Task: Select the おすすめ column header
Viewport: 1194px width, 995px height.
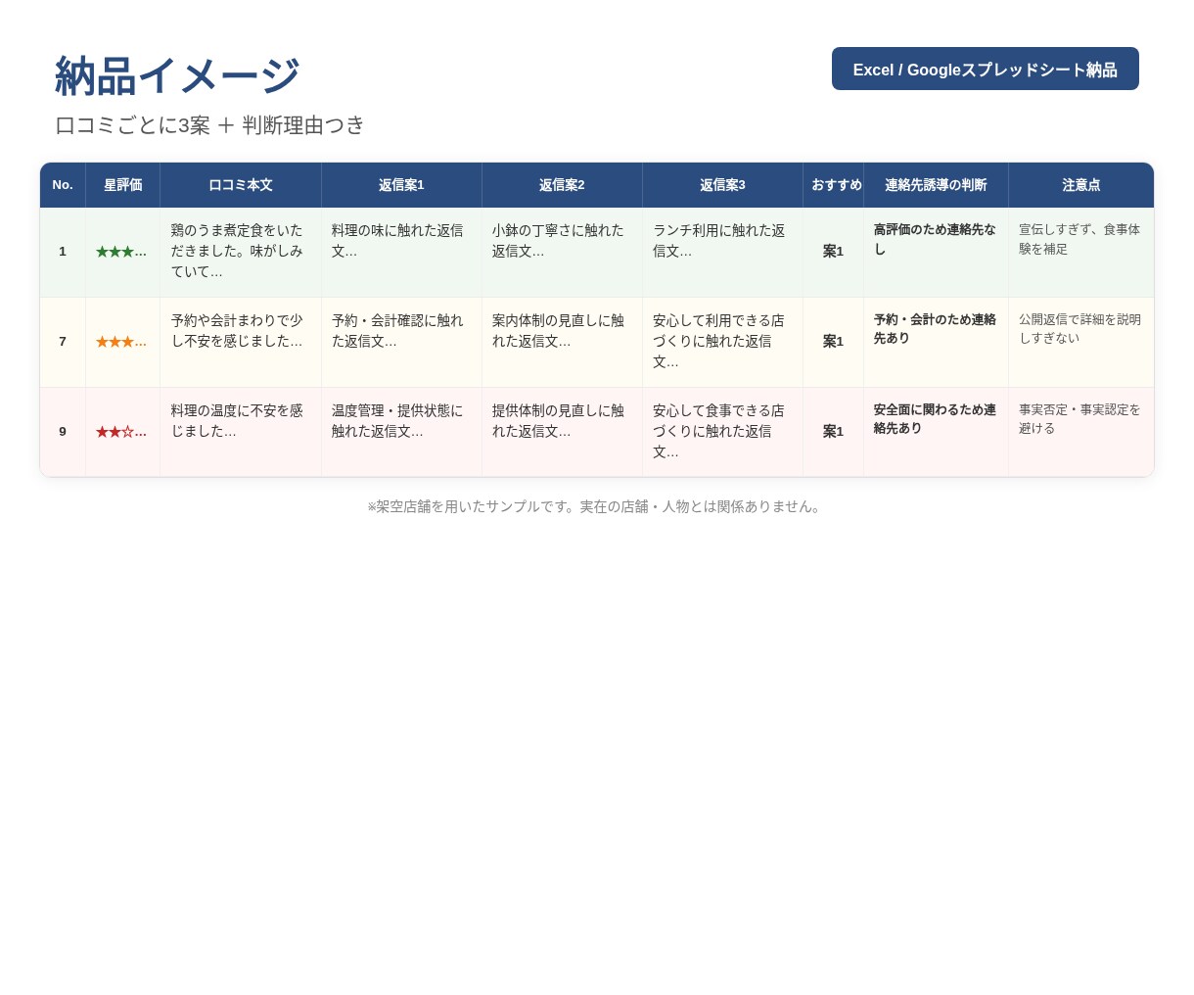Action: pos(834,185)
